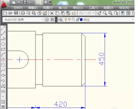
Task: Click the blue layer color swatch
Action: [x=81, y=19]
